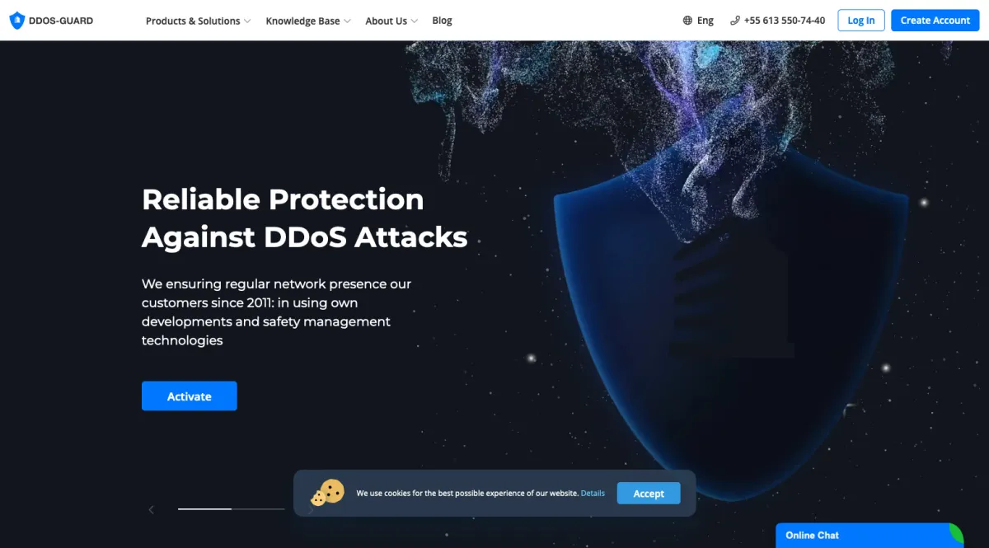Click the green corner on Online Chat widget
The height and width of the screenshot is (548, 989).
click(x=955, y=532)
